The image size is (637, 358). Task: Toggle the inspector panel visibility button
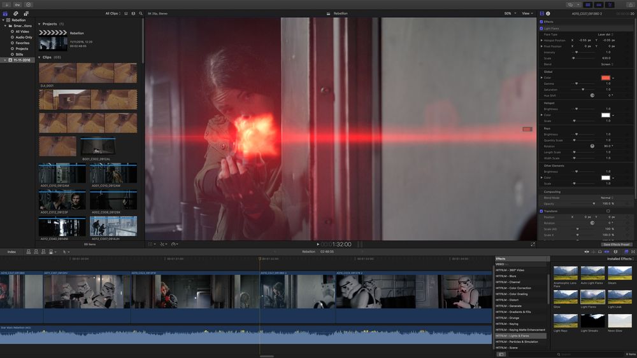pyautogui.click(x=610, y=5)
